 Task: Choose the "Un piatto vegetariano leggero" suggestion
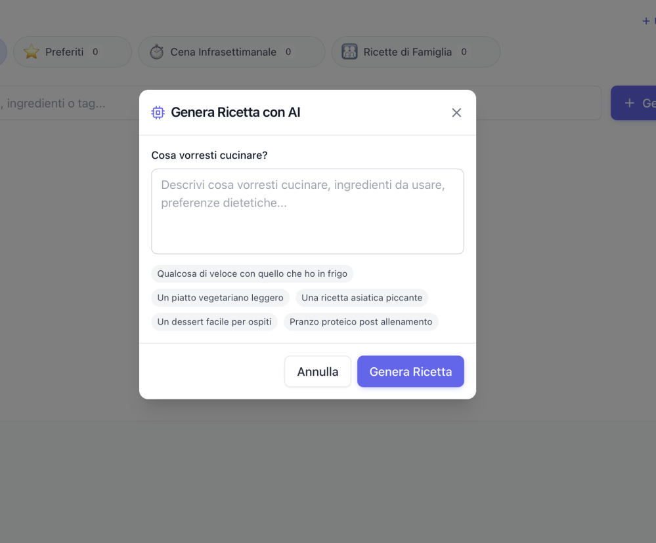[221, 298]
